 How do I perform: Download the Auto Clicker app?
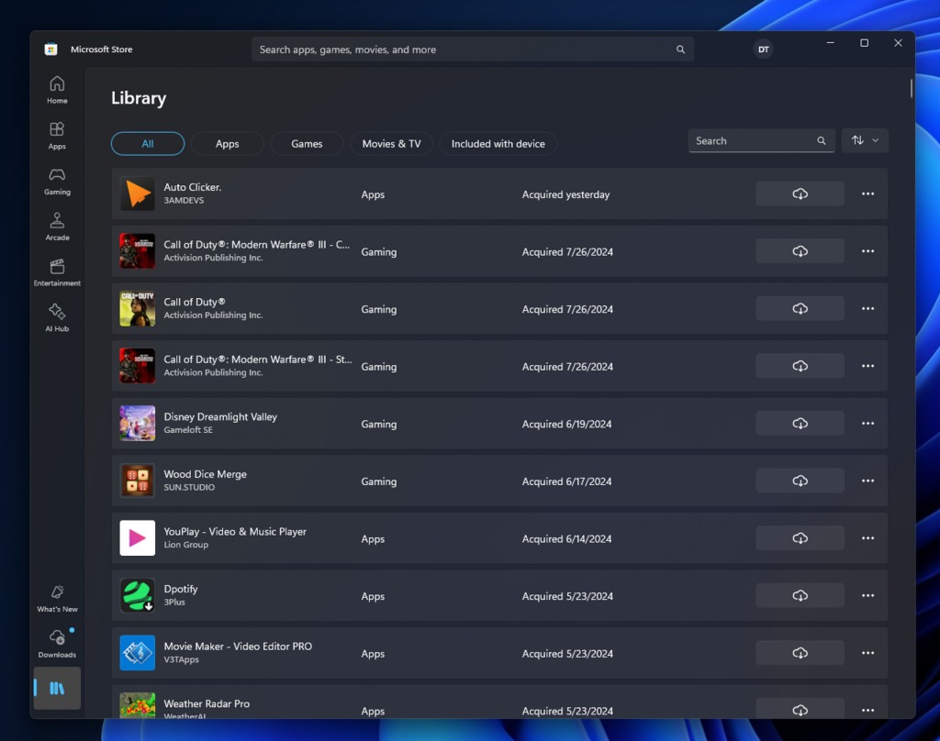[800, 194]
